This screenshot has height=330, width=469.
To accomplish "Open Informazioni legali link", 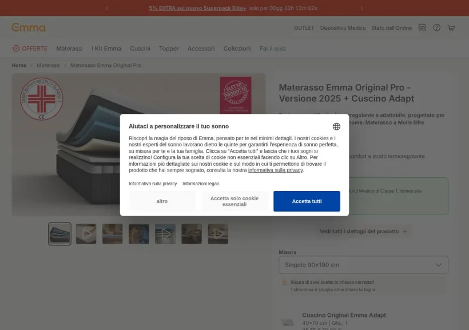I will pyautogui.click(x=200, y=184).
